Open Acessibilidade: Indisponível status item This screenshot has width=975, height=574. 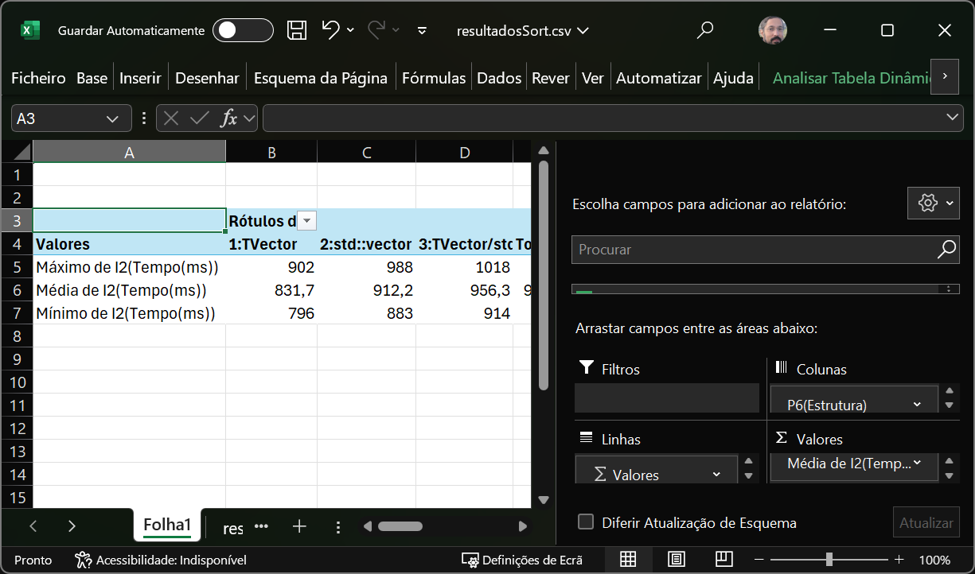pyautogui.click(x=160, y=560)
